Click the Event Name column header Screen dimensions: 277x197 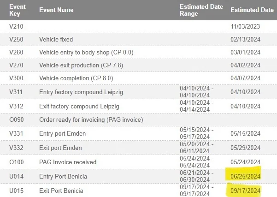pyautogui.click(x=56, y=10)
